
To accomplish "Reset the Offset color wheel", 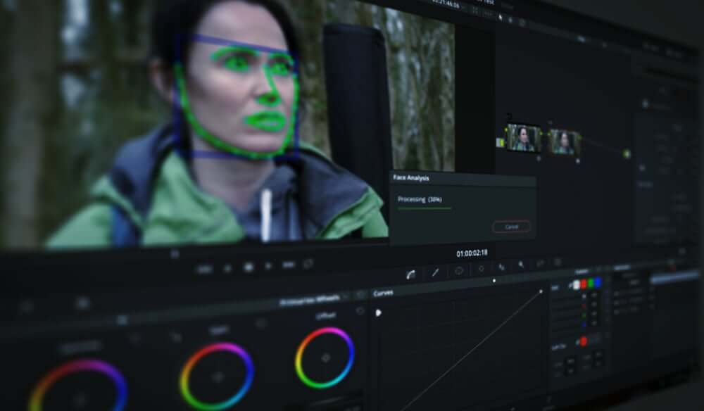I will point(360,311).
